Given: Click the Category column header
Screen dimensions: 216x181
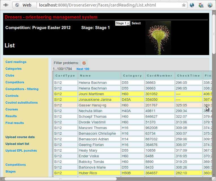Looking at the screenshot, I should pos(133,76).
